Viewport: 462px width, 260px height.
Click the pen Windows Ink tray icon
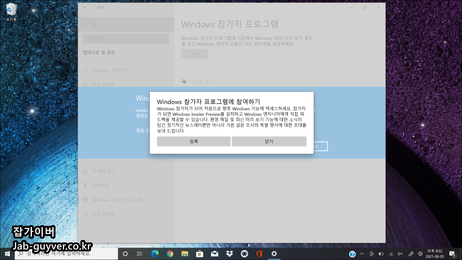[411, 254]
